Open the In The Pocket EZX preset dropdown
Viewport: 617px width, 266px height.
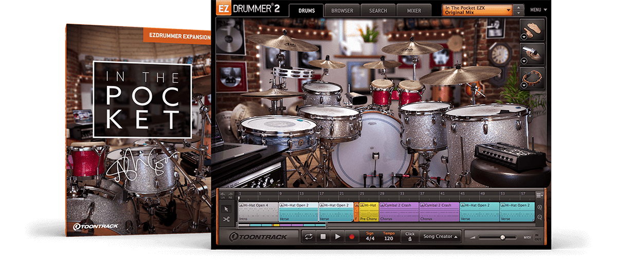click(x=477, y=10)
